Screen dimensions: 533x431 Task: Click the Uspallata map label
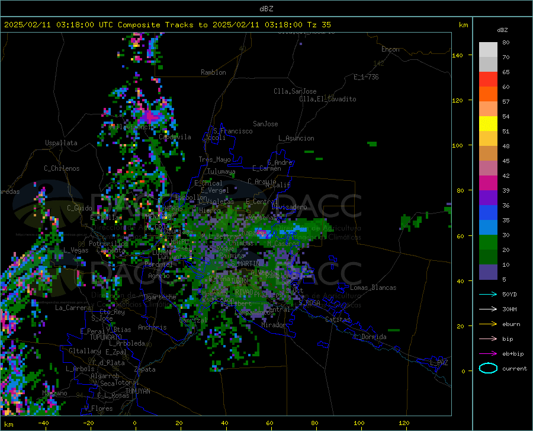(x=61, y=143)
